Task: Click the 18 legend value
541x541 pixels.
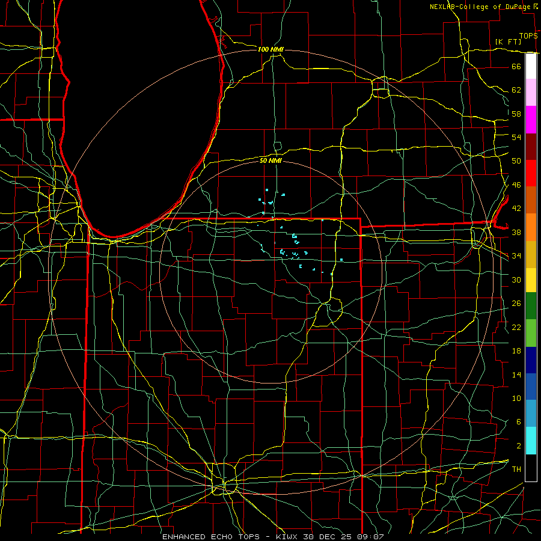Action: coord(516,351)
